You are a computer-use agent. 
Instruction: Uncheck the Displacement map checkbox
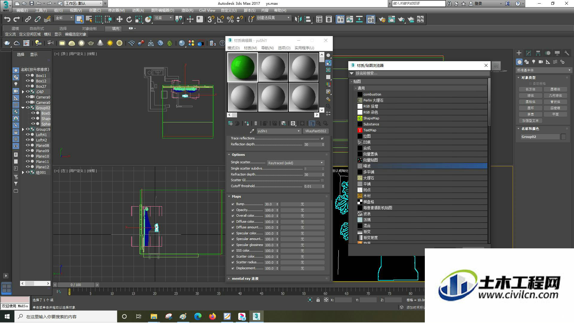[x=233, y=268]
